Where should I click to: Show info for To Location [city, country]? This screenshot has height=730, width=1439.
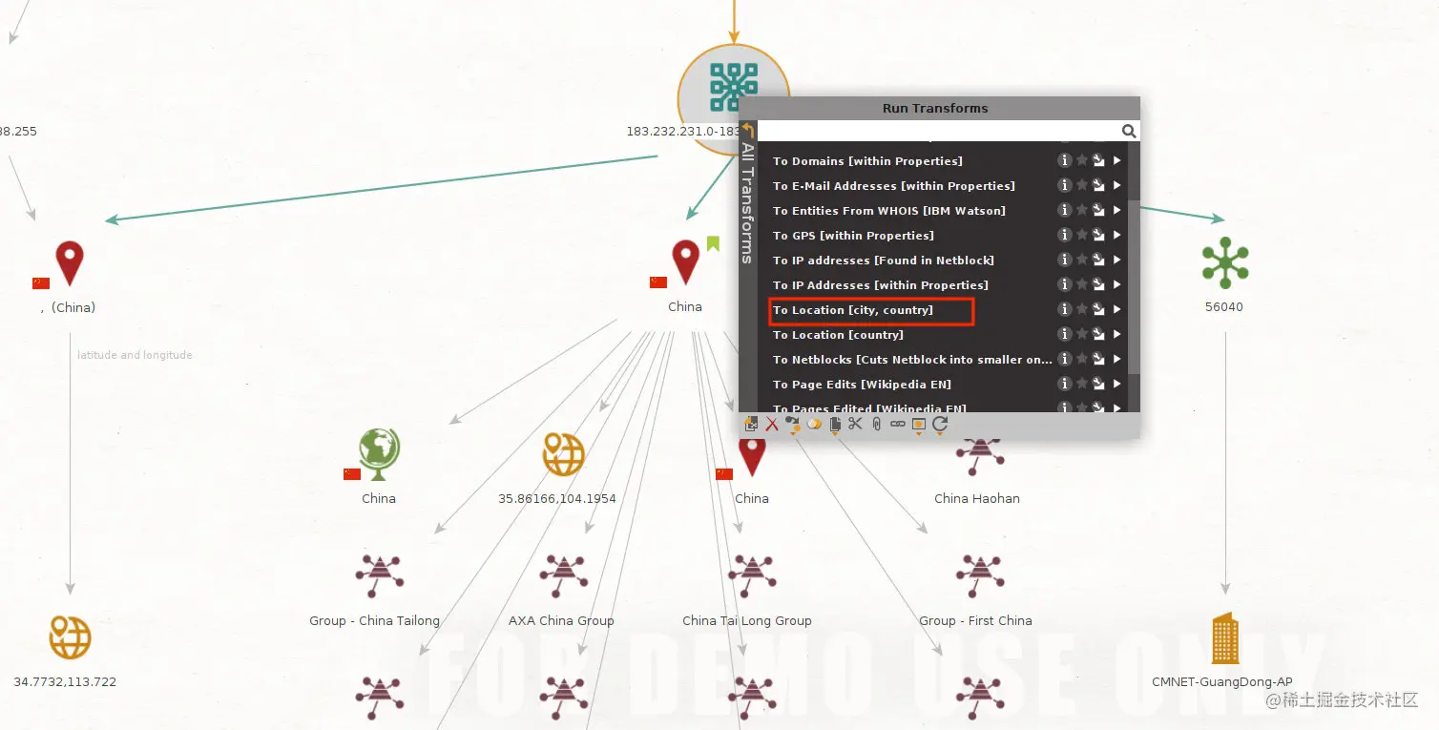click(x=1065, y=309)
